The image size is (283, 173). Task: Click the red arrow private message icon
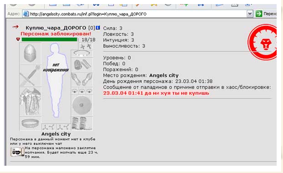coord(15,27)
